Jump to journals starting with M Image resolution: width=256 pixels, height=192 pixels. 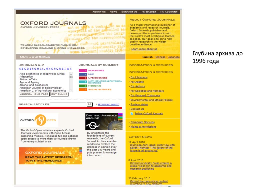(47, 69)
